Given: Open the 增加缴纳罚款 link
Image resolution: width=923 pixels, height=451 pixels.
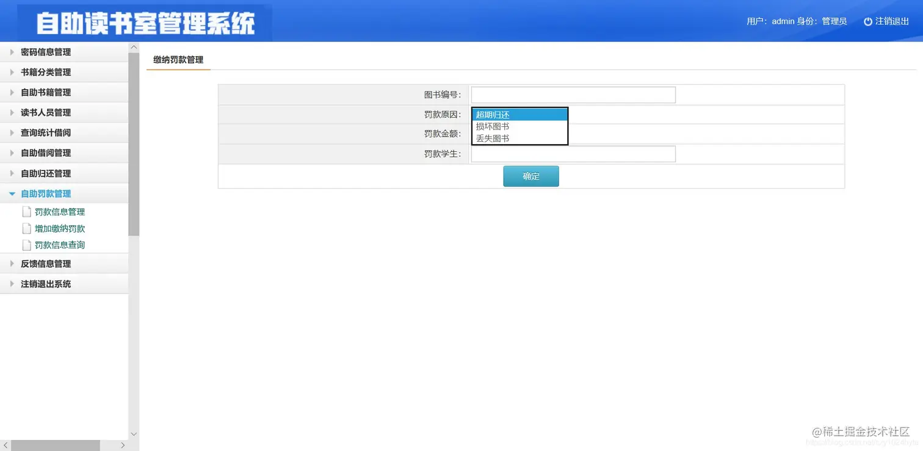Looking at the screenshot, I should click(x=60, y=228).
